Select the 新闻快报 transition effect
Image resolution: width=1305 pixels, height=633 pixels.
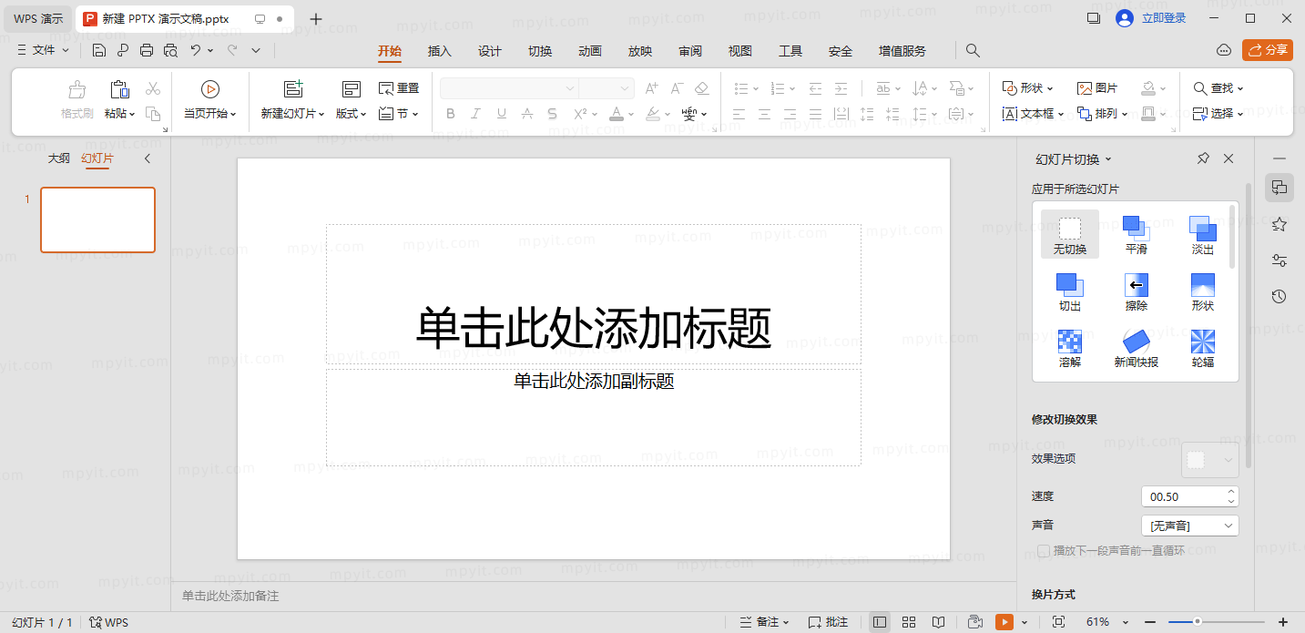(x=1136, y=348)
